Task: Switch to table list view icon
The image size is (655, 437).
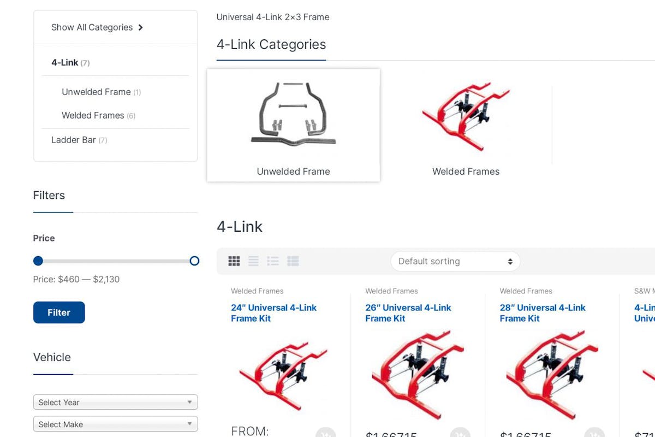Action: (293, 261)
